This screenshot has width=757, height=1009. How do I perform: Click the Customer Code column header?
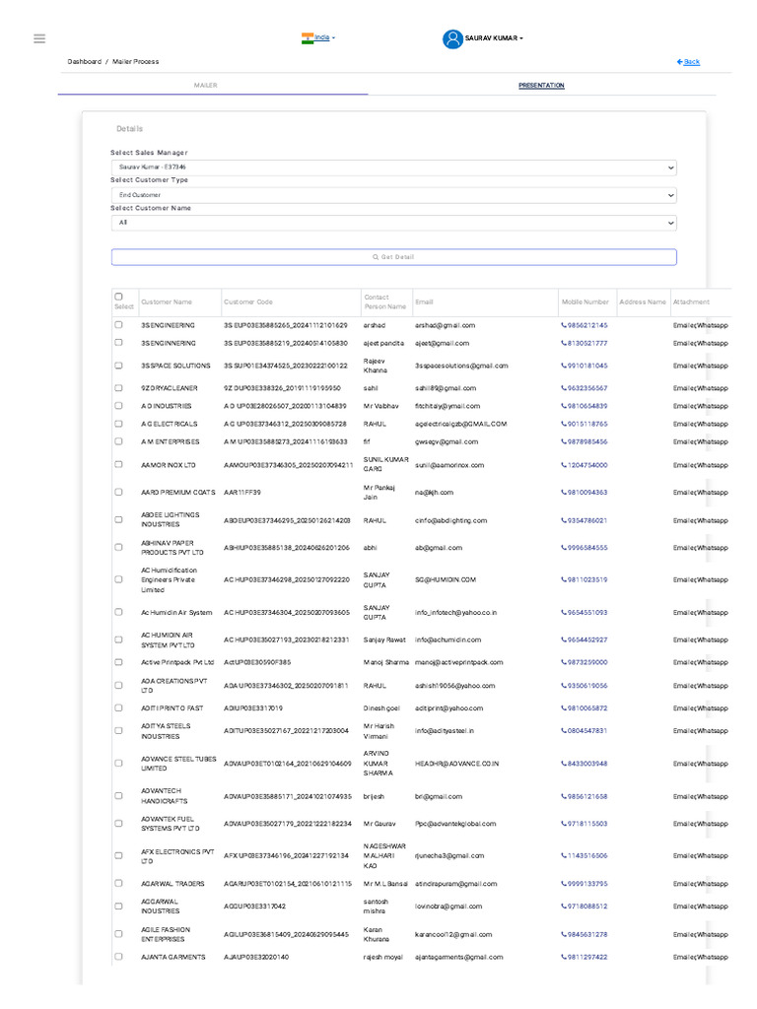point(248,302)
